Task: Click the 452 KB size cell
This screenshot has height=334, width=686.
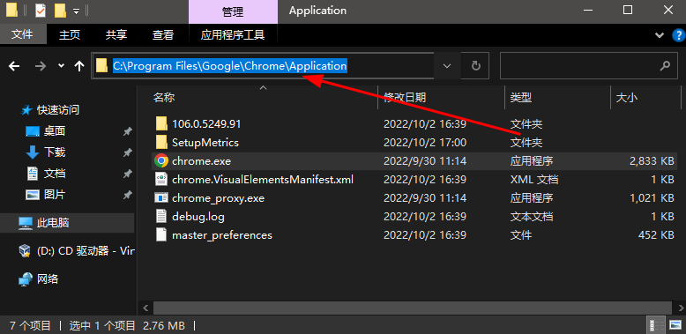Action: [x=656, y=235]
